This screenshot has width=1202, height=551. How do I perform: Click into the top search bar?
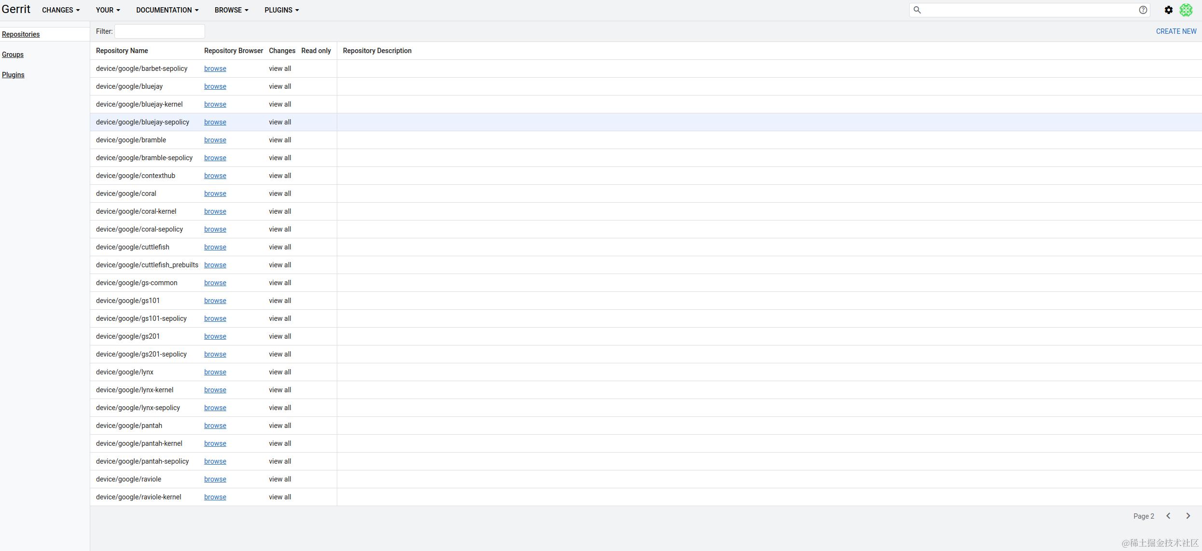coord(1028,10)
